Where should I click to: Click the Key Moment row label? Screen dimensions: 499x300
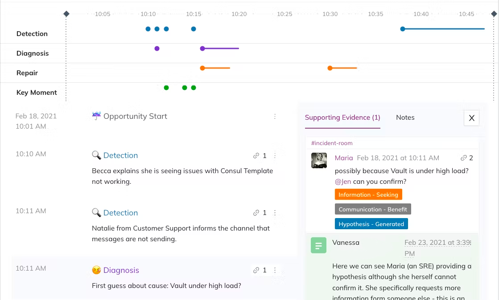[37, 93]
